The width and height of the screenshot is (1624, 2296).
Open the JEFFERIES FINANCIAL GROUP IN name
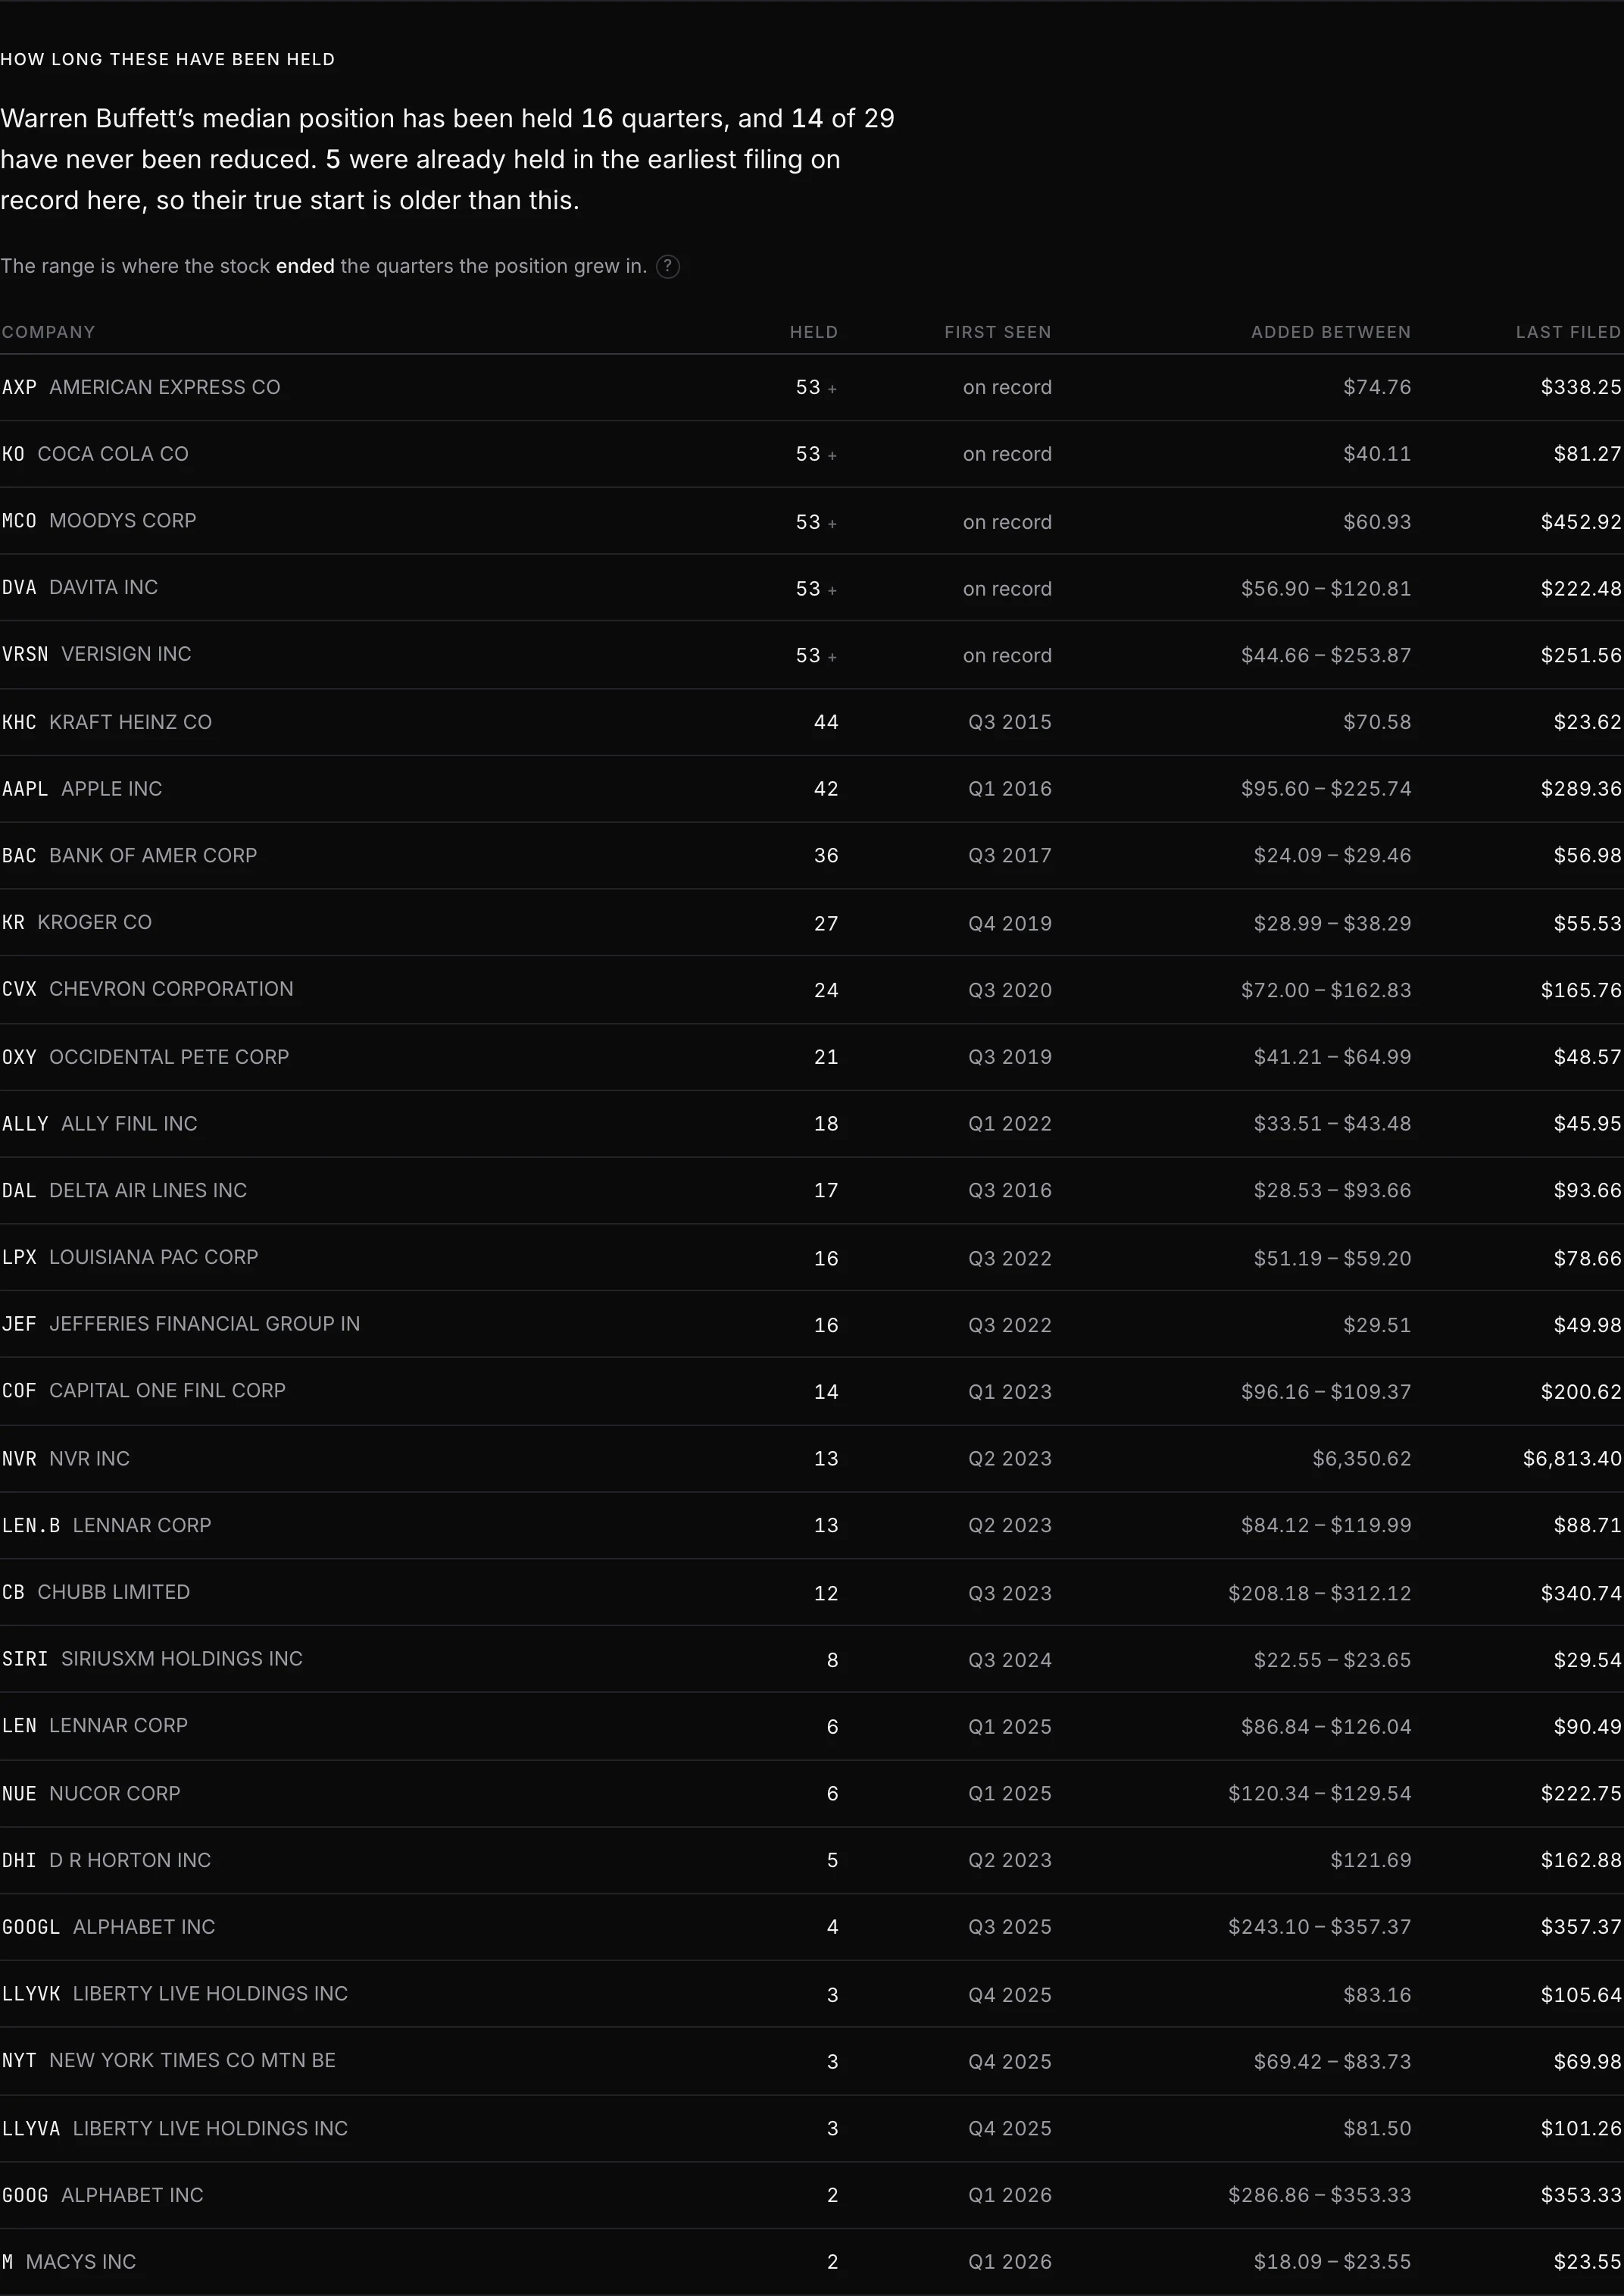click(205, 1325)
